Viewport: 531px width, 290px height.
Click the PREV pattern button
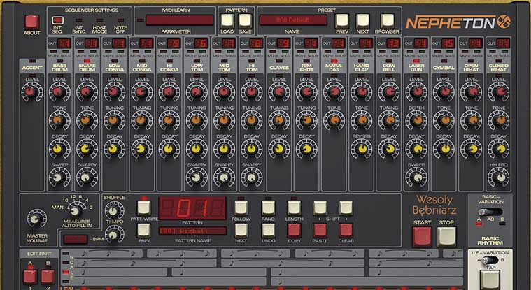coord(144,231)
